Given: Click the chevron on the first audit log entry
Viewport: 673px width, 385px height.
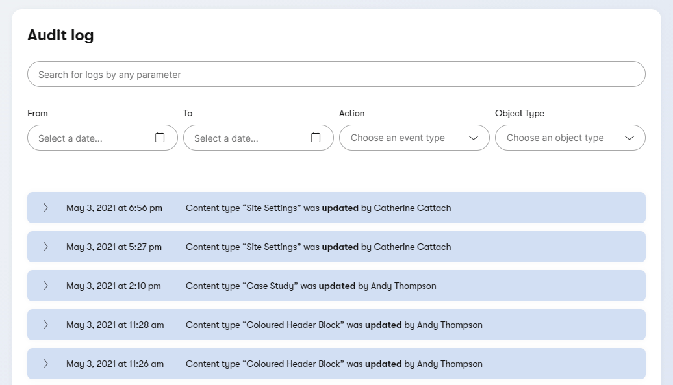Looking at the screenshot, I should (x=45, y=208).
